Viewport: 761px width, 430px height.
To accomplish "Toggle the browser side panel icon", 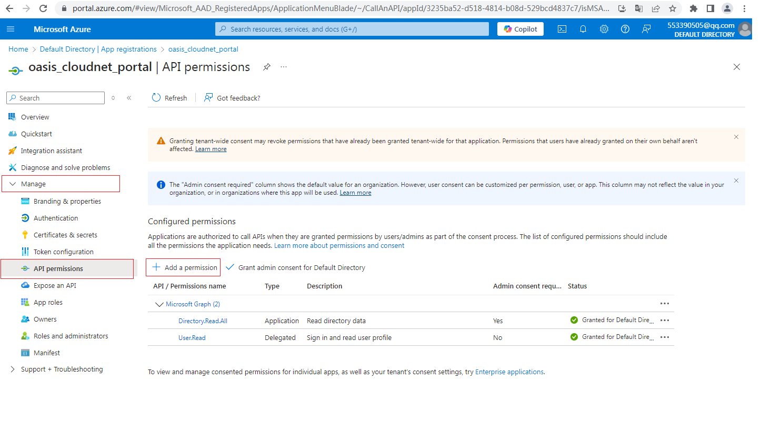I will [x=710, y=8].
